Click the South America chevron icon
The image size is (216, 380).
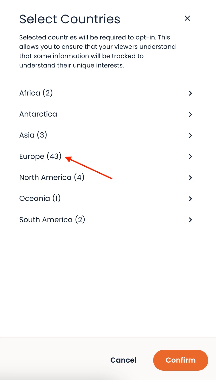tap(190, 220)
